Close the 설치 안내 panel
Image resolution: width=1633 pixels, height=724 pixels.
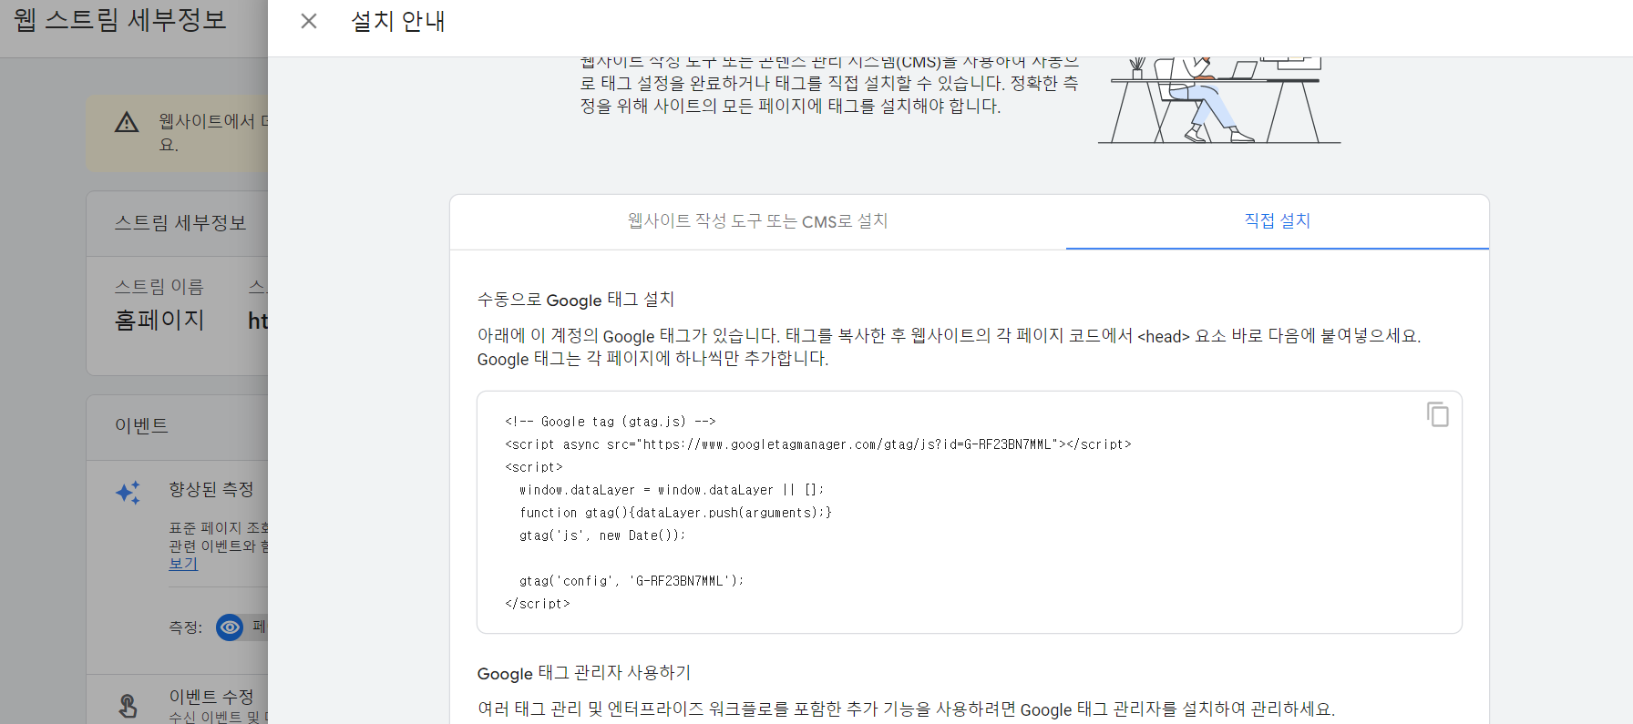309,21
